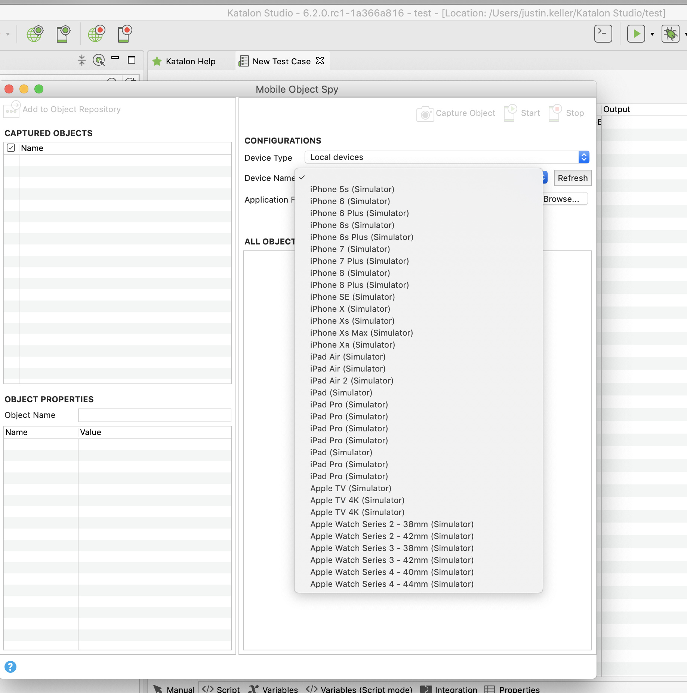Open the Spy Web tool
This screenshot has width=687, height=693.
pyautogui.click(x=35, y=34)
